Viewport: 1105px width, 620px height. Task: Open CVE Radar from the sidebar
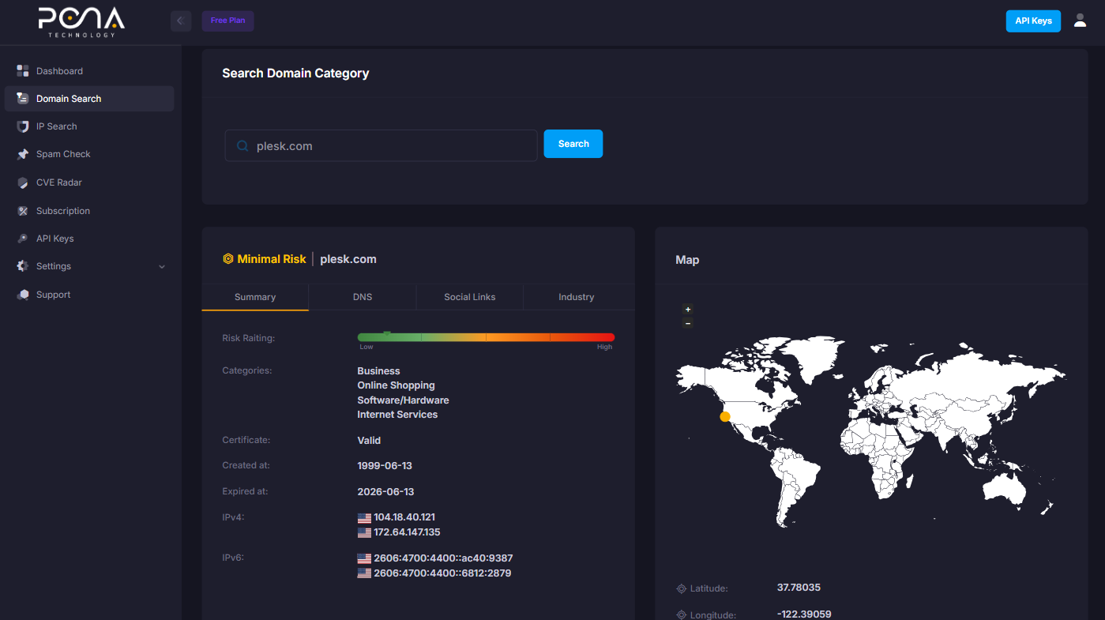89,182
